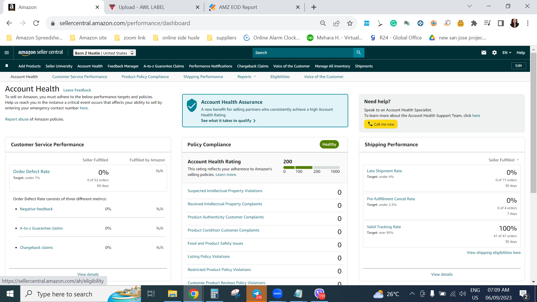Click the Leave Feedback link
This screenshot has height=302, width=537.
click(77, 90)
